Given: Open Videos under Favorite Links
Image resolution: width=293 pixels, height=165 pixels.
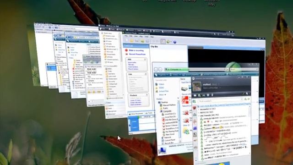Looking at the screenshot, I should tap(162, 84).
